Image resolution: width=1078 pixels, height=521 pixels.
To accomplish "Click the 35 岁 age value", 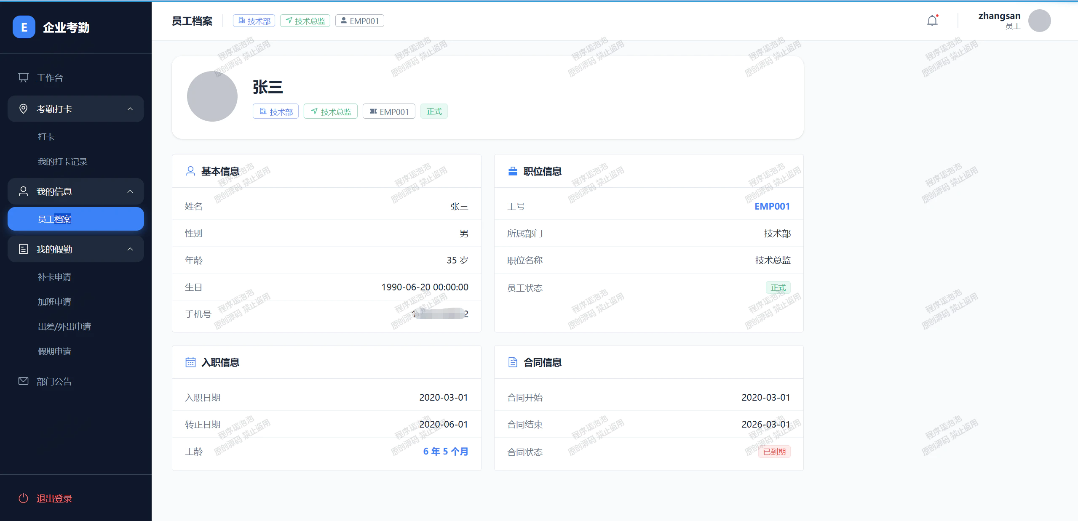I will coord(457,260).
